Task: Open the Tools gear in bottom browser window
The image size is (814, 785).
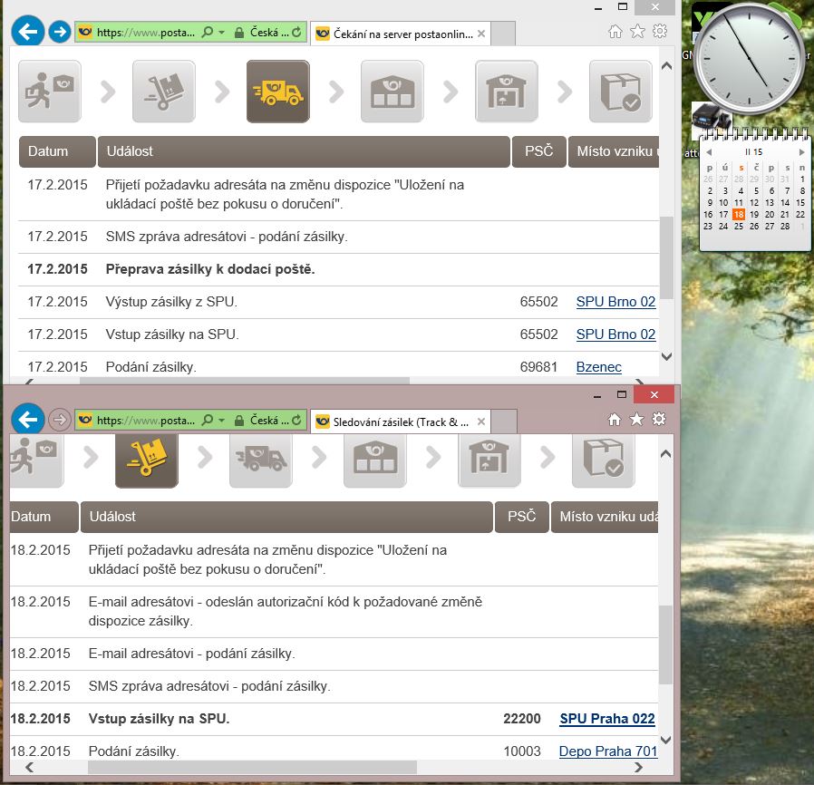Action: tap(659, 420)
